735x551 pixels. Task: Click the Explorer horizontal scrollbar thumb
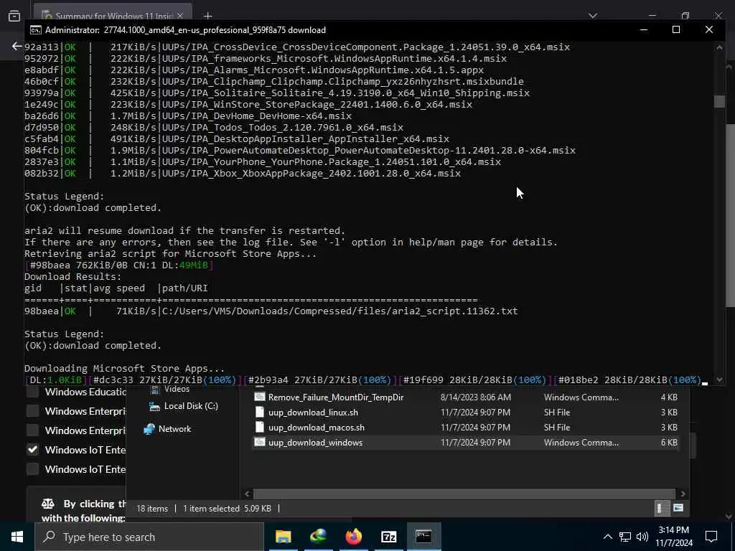point(464,494)
